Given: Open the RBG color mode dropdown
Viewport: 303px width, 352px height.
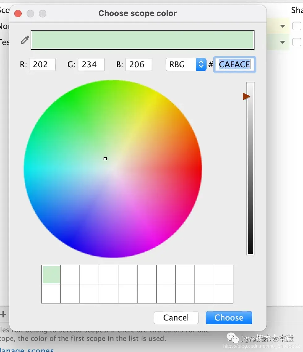Looking at the screenshot, I should tap(186, 65).
